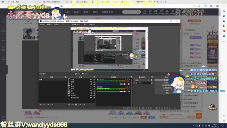Undock the 来源 panel with its float icon
The width and height of the screenshot is (227, 128).
click(94, 77)
